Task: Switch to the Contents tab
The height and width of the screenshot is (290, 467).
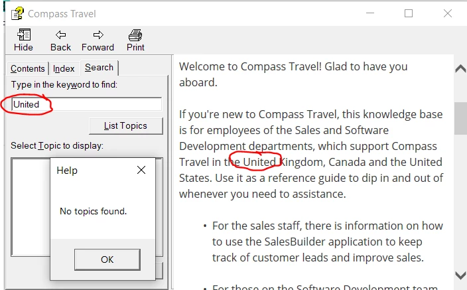Action: click(x=27, y=68)
